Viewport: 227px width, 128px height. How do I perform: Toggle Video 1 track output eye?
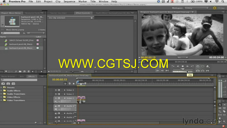coord(56,98)
